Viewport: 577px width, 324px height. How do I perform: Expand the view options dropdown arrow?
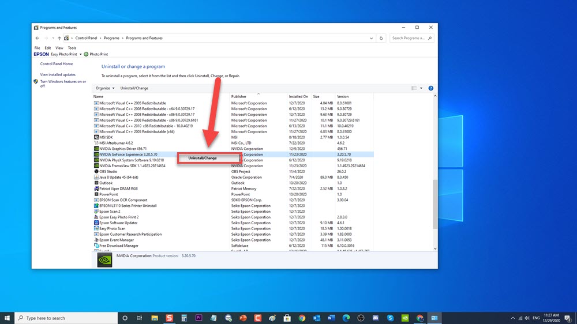coord(421,88)
